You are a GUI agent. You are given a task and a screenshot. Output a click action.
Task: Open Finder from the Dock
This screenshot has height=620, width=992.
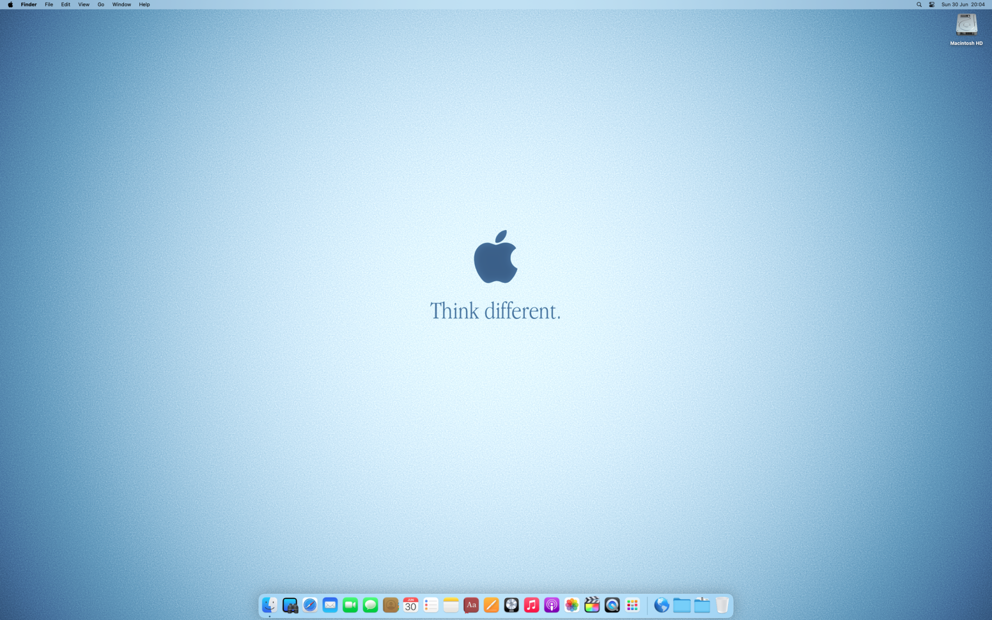click(x=270, y=605)
